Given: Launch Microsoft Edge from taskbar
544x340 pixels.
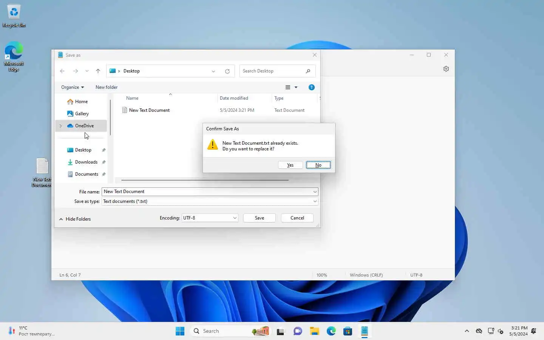Looking at the screenshot, I should 331,331.
